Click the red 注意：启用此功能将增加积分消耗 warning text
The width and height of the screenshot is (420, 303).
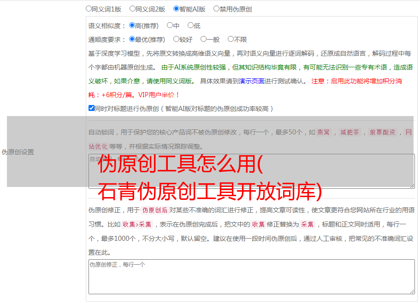[245, 88]
